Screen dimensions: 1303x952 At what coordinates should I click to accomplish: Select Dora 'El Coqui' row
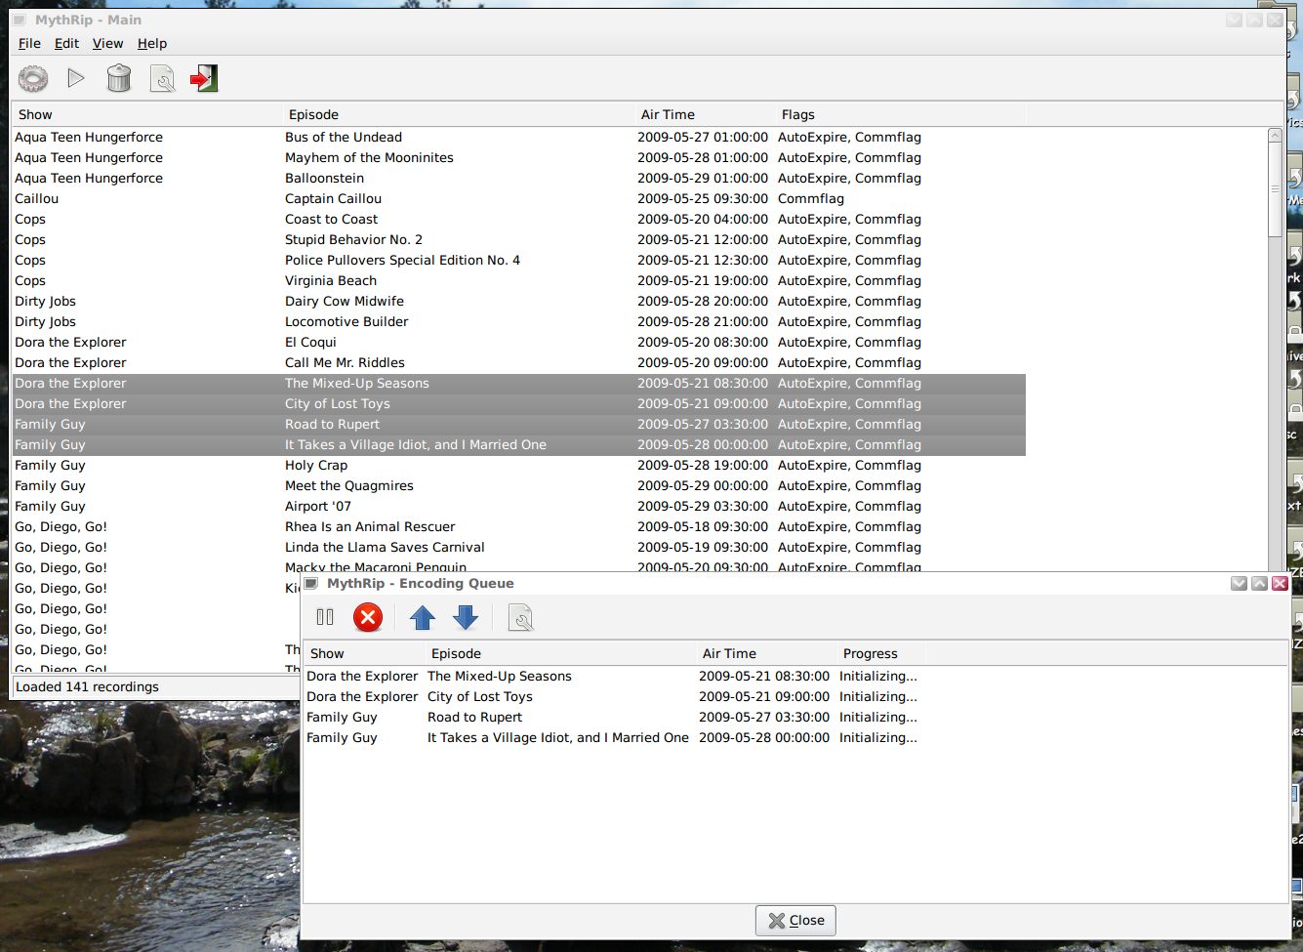coord(518,342)
